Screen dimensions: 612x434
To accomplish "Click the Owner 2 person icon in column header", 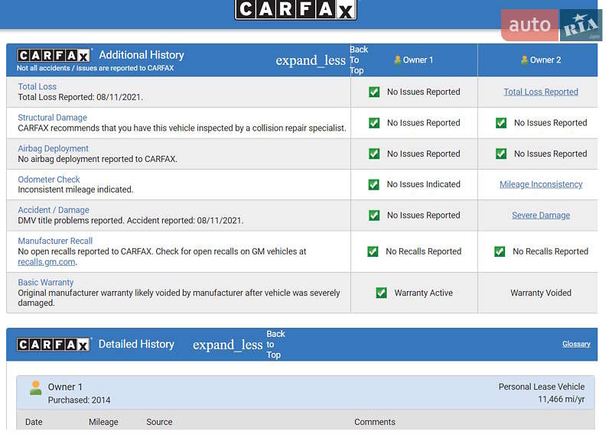I will (524, 60).
